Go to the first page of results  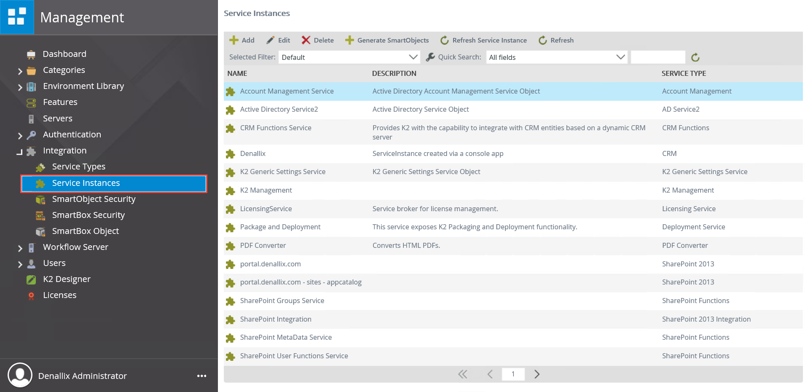pos(463,374)
